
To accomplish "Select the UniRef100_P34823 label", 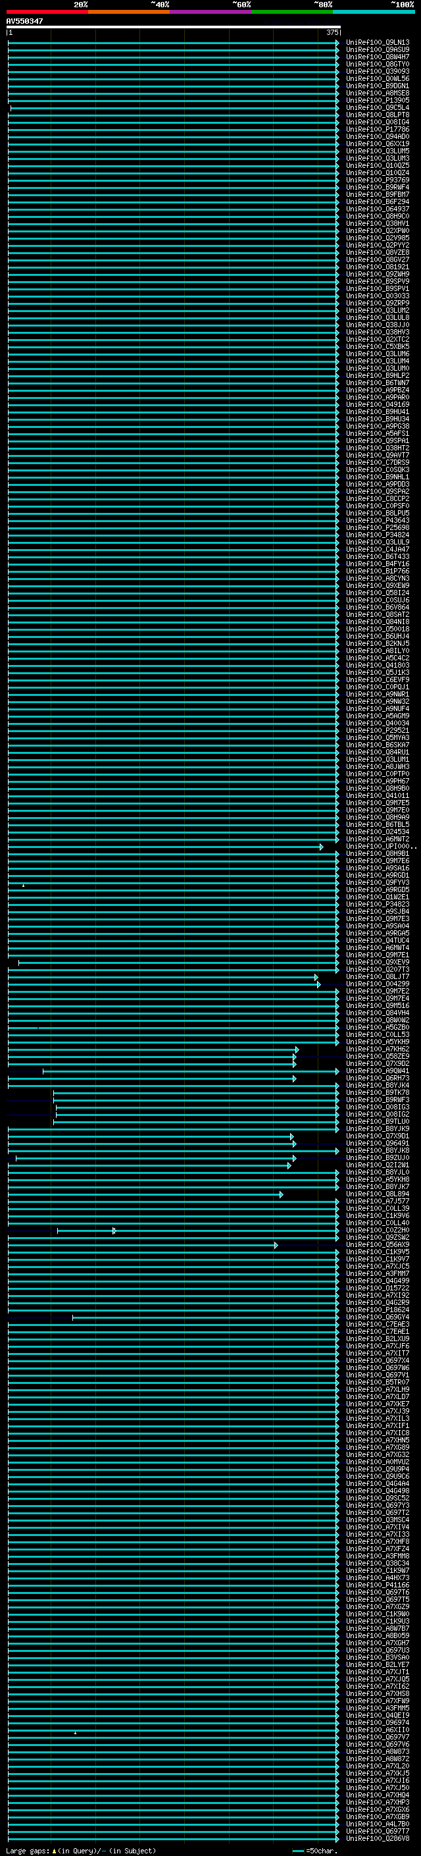I will click(x=377, y=904).
